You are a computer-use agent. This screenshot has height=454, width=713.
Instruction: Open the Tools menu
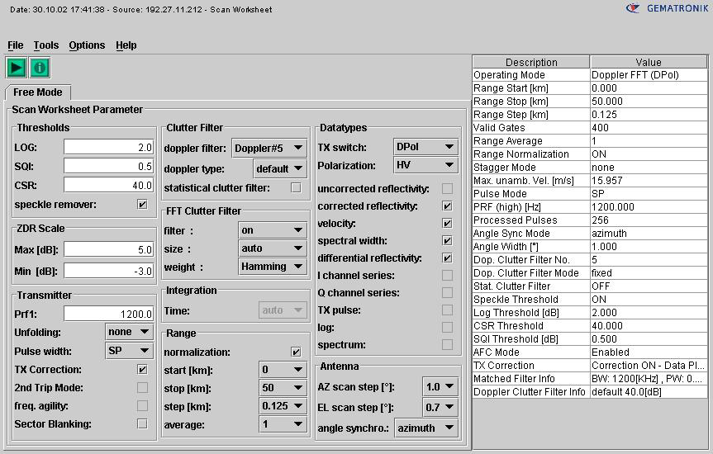46,45
